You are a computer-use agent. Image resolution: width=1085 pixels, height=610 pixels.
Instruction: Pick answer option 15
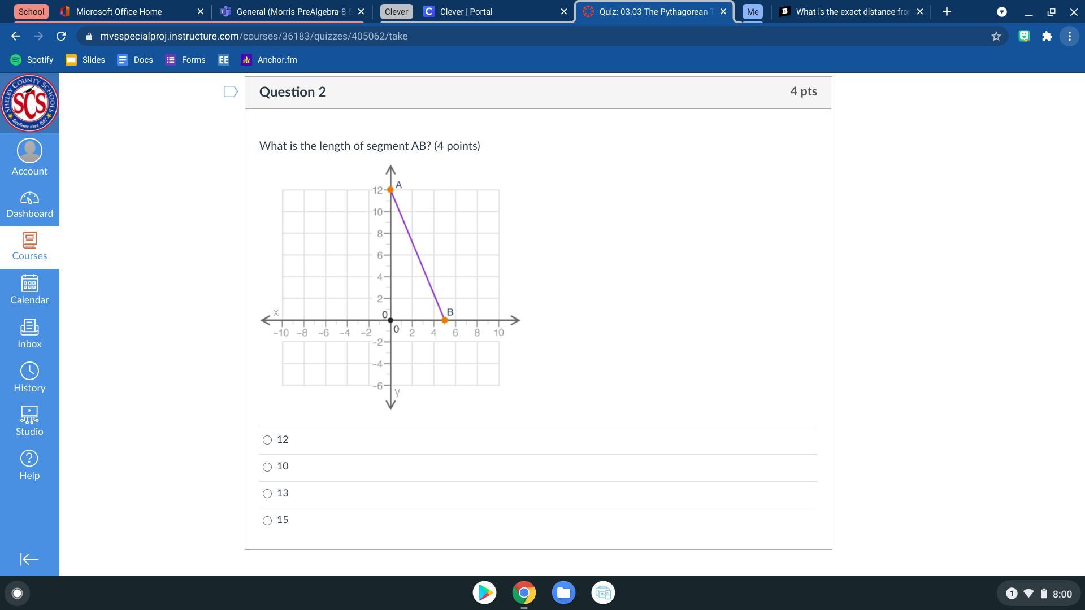267,521
